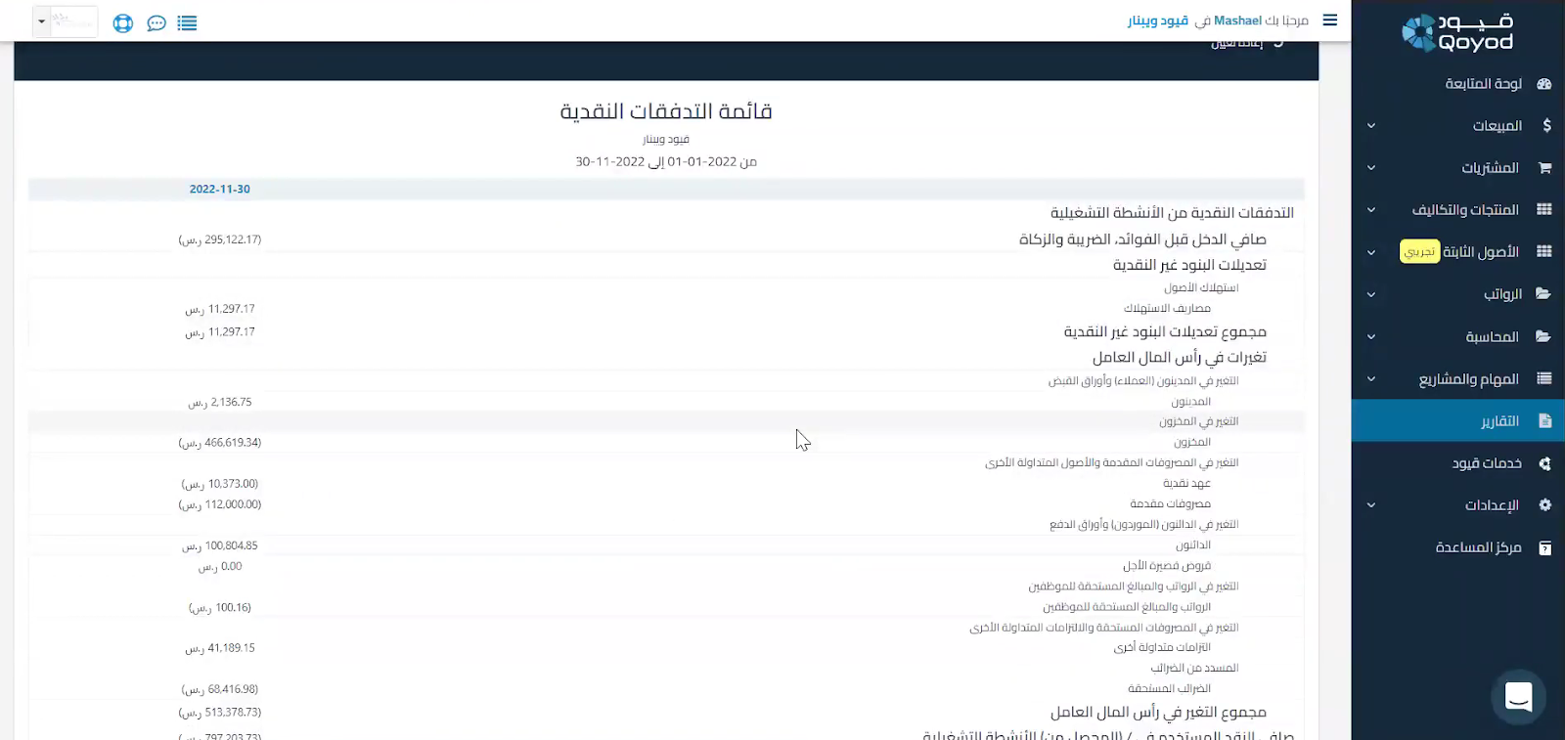The width and height of the screenshot is (1565, 740).
Task: Go to مركز المساعدة help center
Action: [1478, 547]
